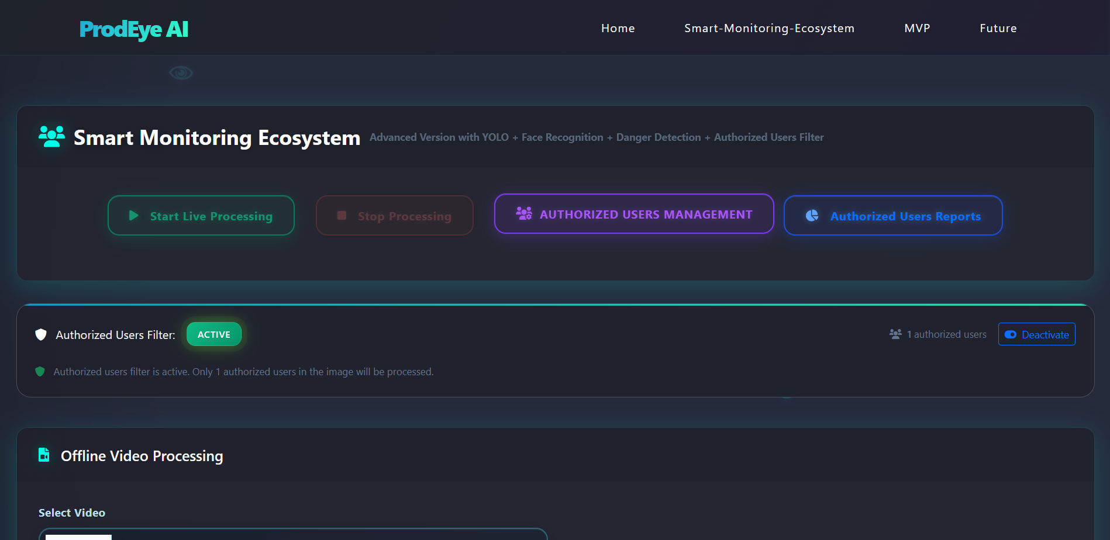Open the Future nav item
Viewport: 1110px width, 540px height.
[x=998, y=28]
